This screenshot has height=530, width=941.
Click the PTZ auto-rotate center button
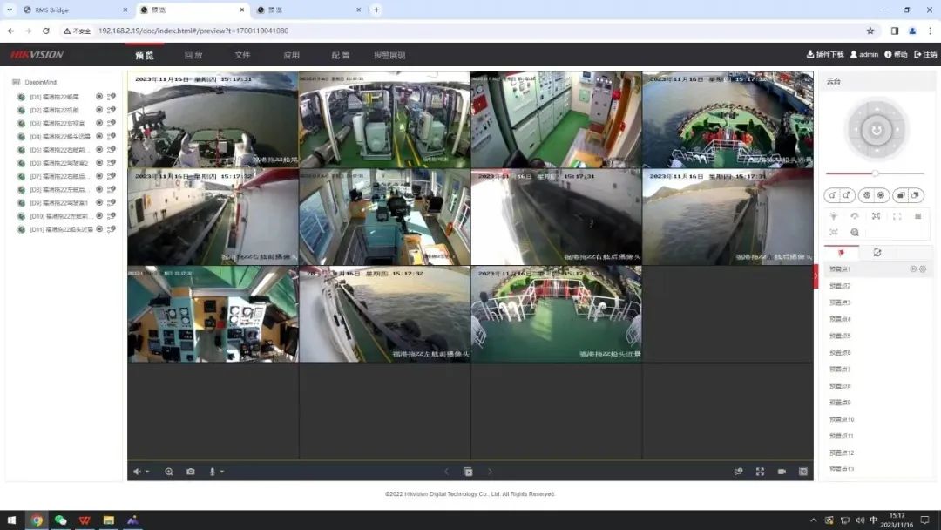[x=876, y=131]
